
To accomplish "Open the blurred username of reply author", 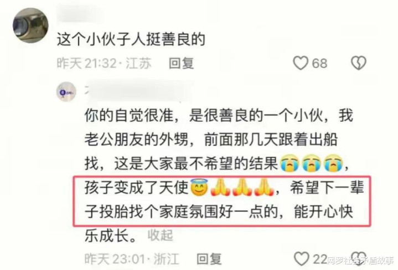I will click(x=138, y=92).
